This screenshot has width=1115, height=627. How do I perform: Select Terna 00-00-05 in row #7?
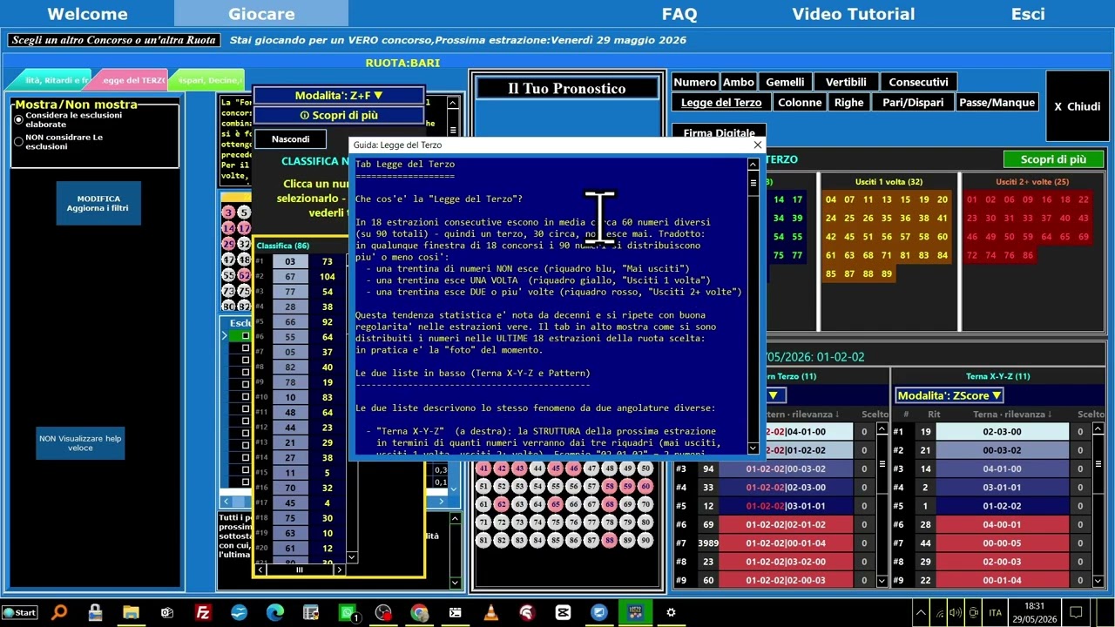tap(1002, 543)
